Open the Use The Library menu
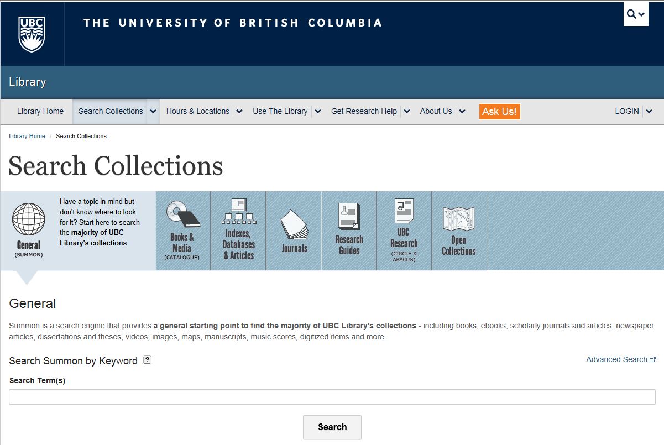This screenshot has height=445, width=664. (x=280, y=111)
